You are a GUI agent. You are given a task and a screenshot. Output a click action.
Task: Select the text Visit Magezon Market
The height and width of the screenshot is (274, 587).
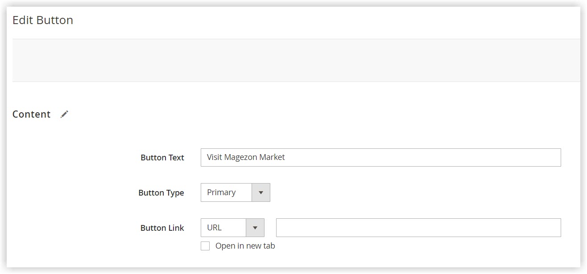coord(246,157)
